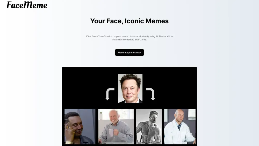Click the left curved down arrow
This screenshot has width=259, height=146.
[x=110, y=94]
